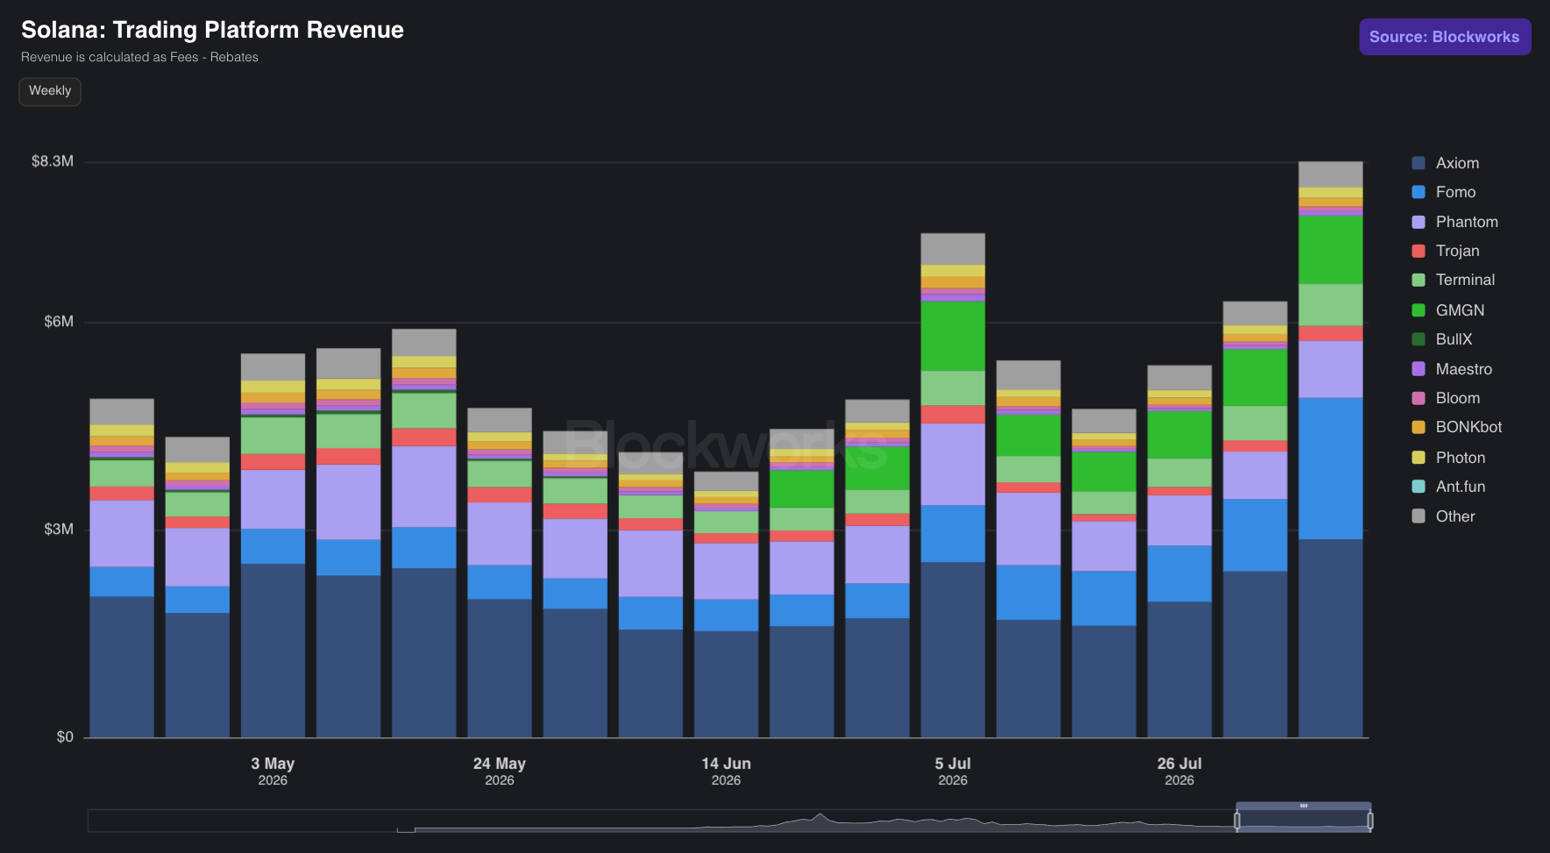Click the "$8.3M" y-axis label

pyautogui.click(x=53, y=161)
